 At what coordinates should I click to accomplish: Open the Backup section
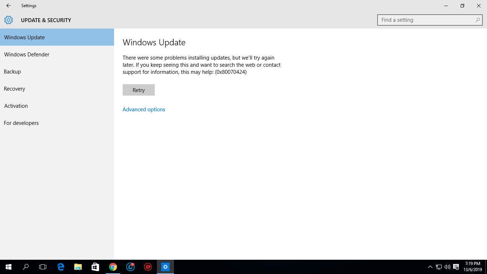click(x=57, y=71)
